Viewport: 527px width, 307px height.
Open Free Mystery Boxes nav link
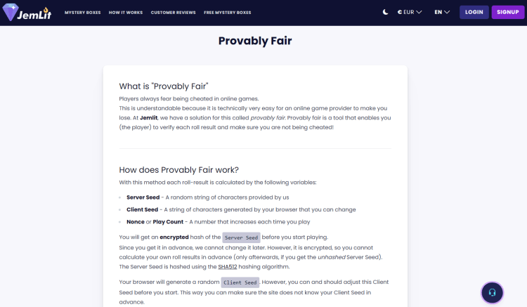pos(226,13)
